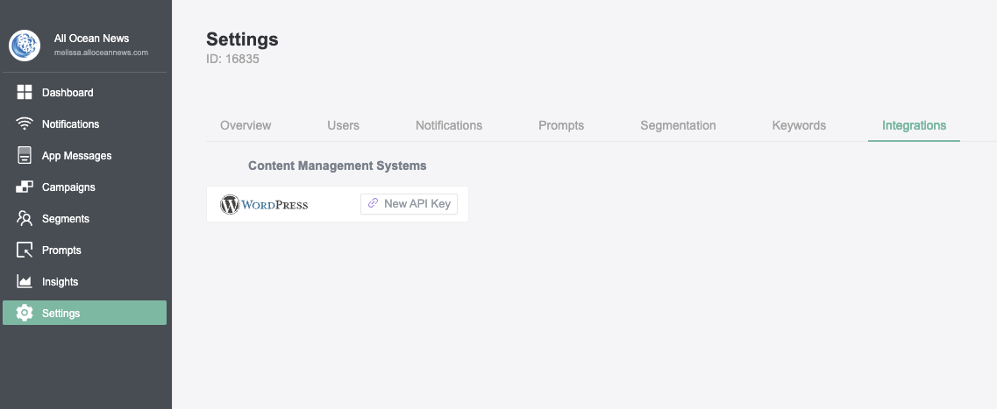Open the Keywords tab

[799, 125]
